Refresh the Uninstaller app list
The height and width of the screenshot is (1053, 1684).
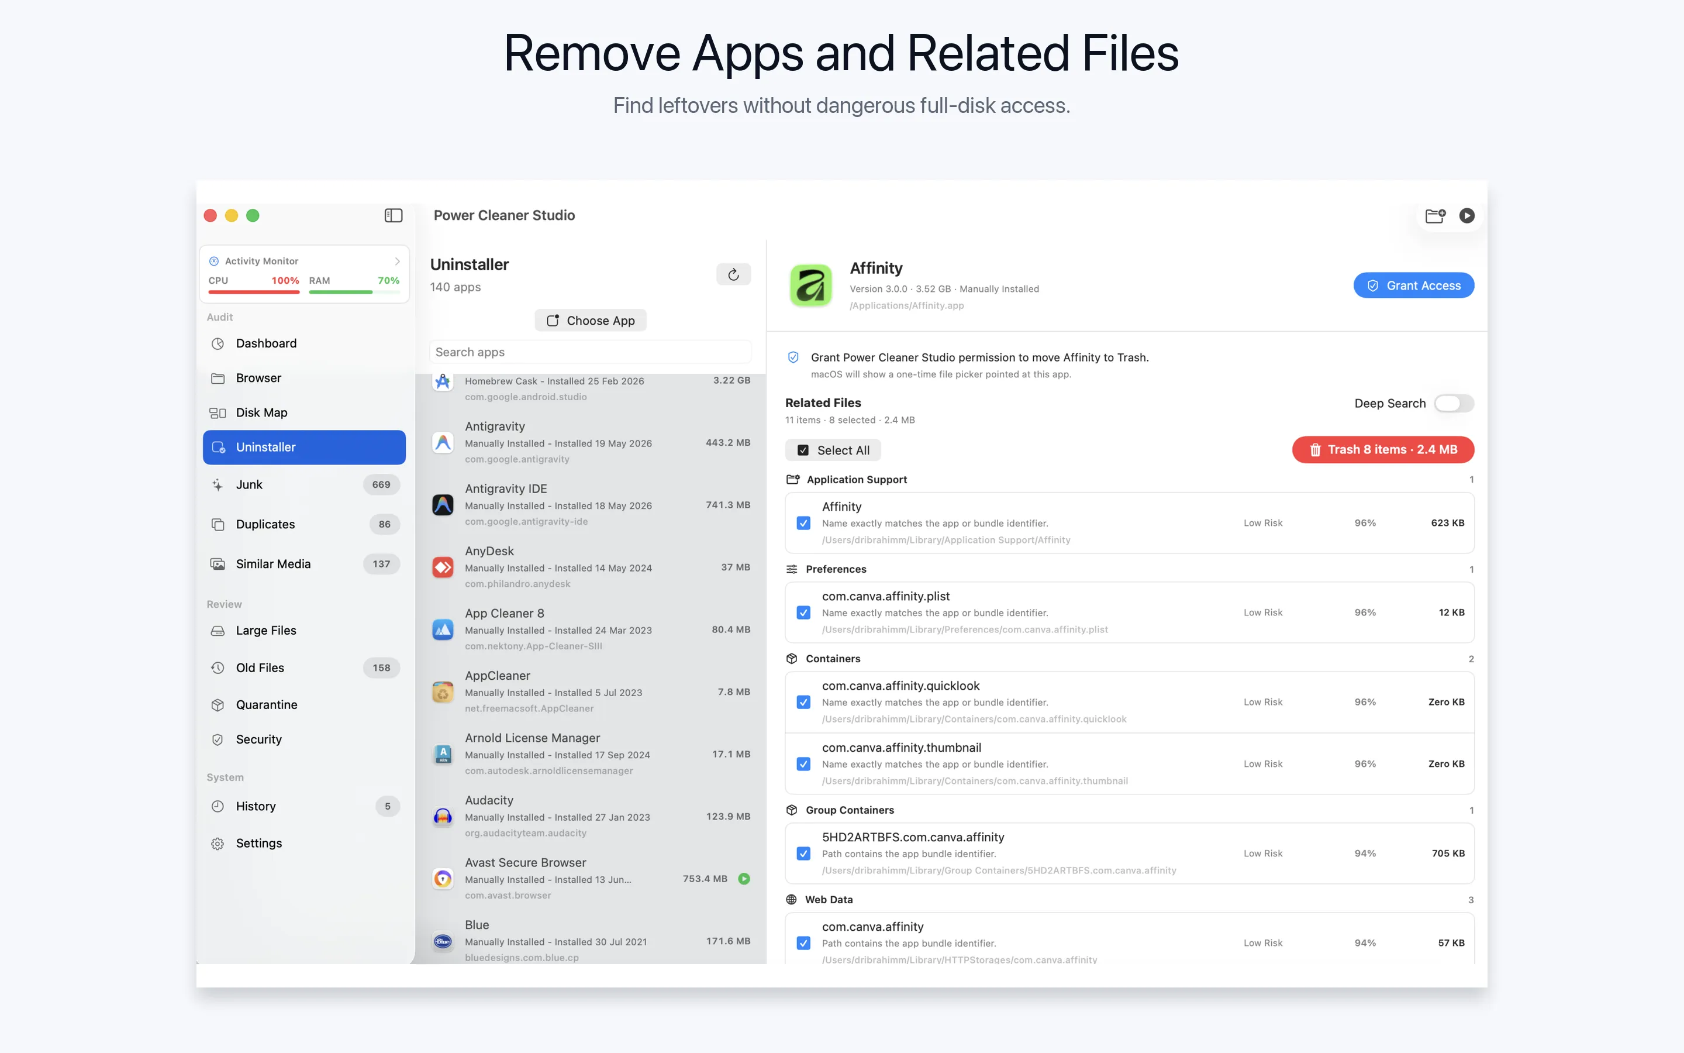click(x=733, y=274)
